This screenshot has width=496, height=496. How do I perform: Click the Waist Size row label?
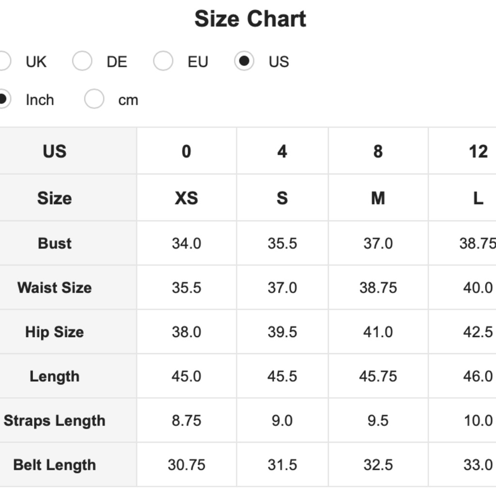tap(55, 288)
